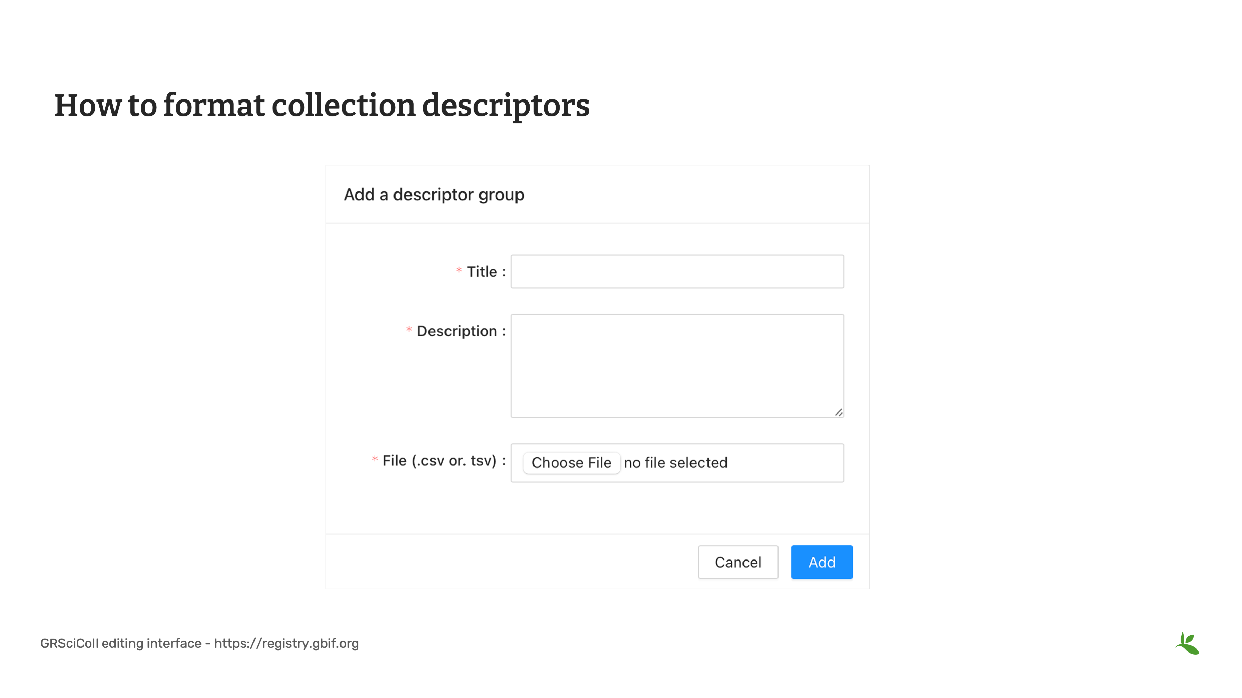
Task: Click the "How to format collection descriptors" heading
Action: pyautogui.click(x=321, y=106)
